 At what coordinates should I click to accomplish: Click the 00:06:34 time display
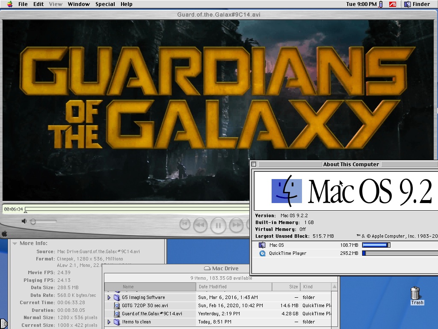[x=13, y=209]
